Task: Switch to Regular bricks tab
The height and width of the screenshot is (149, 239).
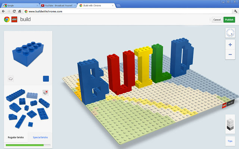Action: click(x=16, y=137)
